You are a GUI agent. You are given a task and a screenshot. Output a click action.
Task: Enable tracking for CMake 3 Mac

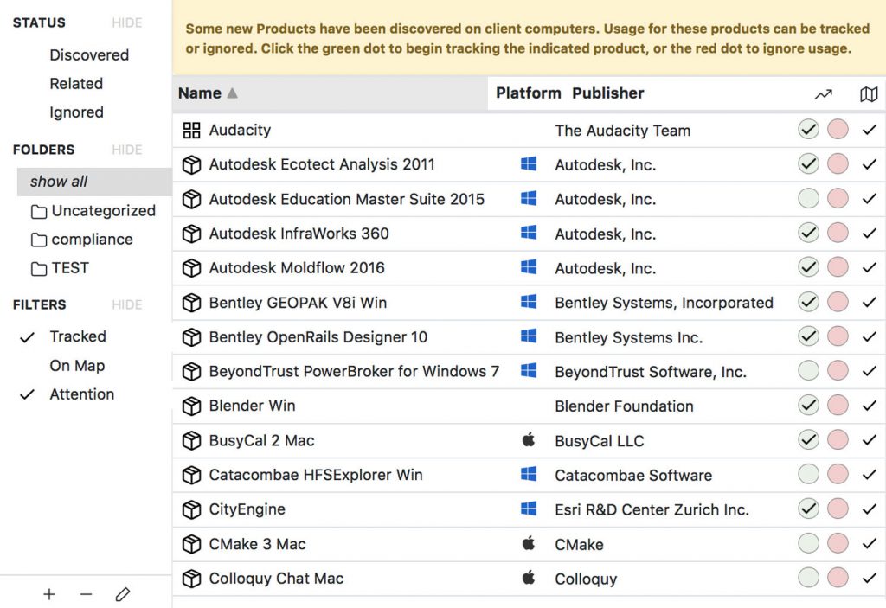[808, 544]
